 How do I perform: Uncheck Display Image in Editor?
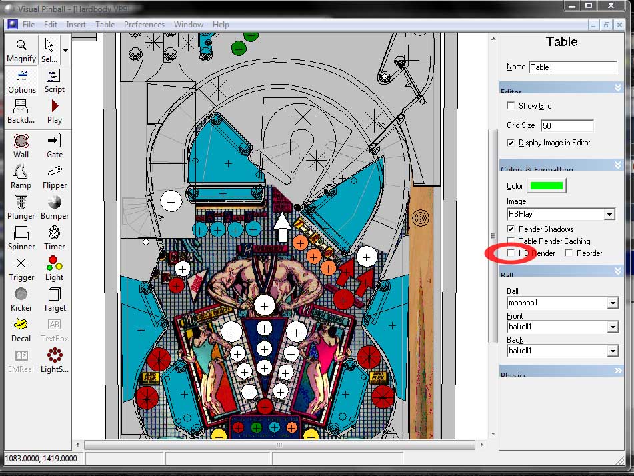pos(511,143)
